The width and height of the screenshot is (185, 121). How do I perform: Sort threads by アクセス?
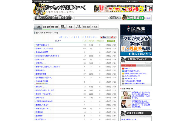[x=91, y=41]
